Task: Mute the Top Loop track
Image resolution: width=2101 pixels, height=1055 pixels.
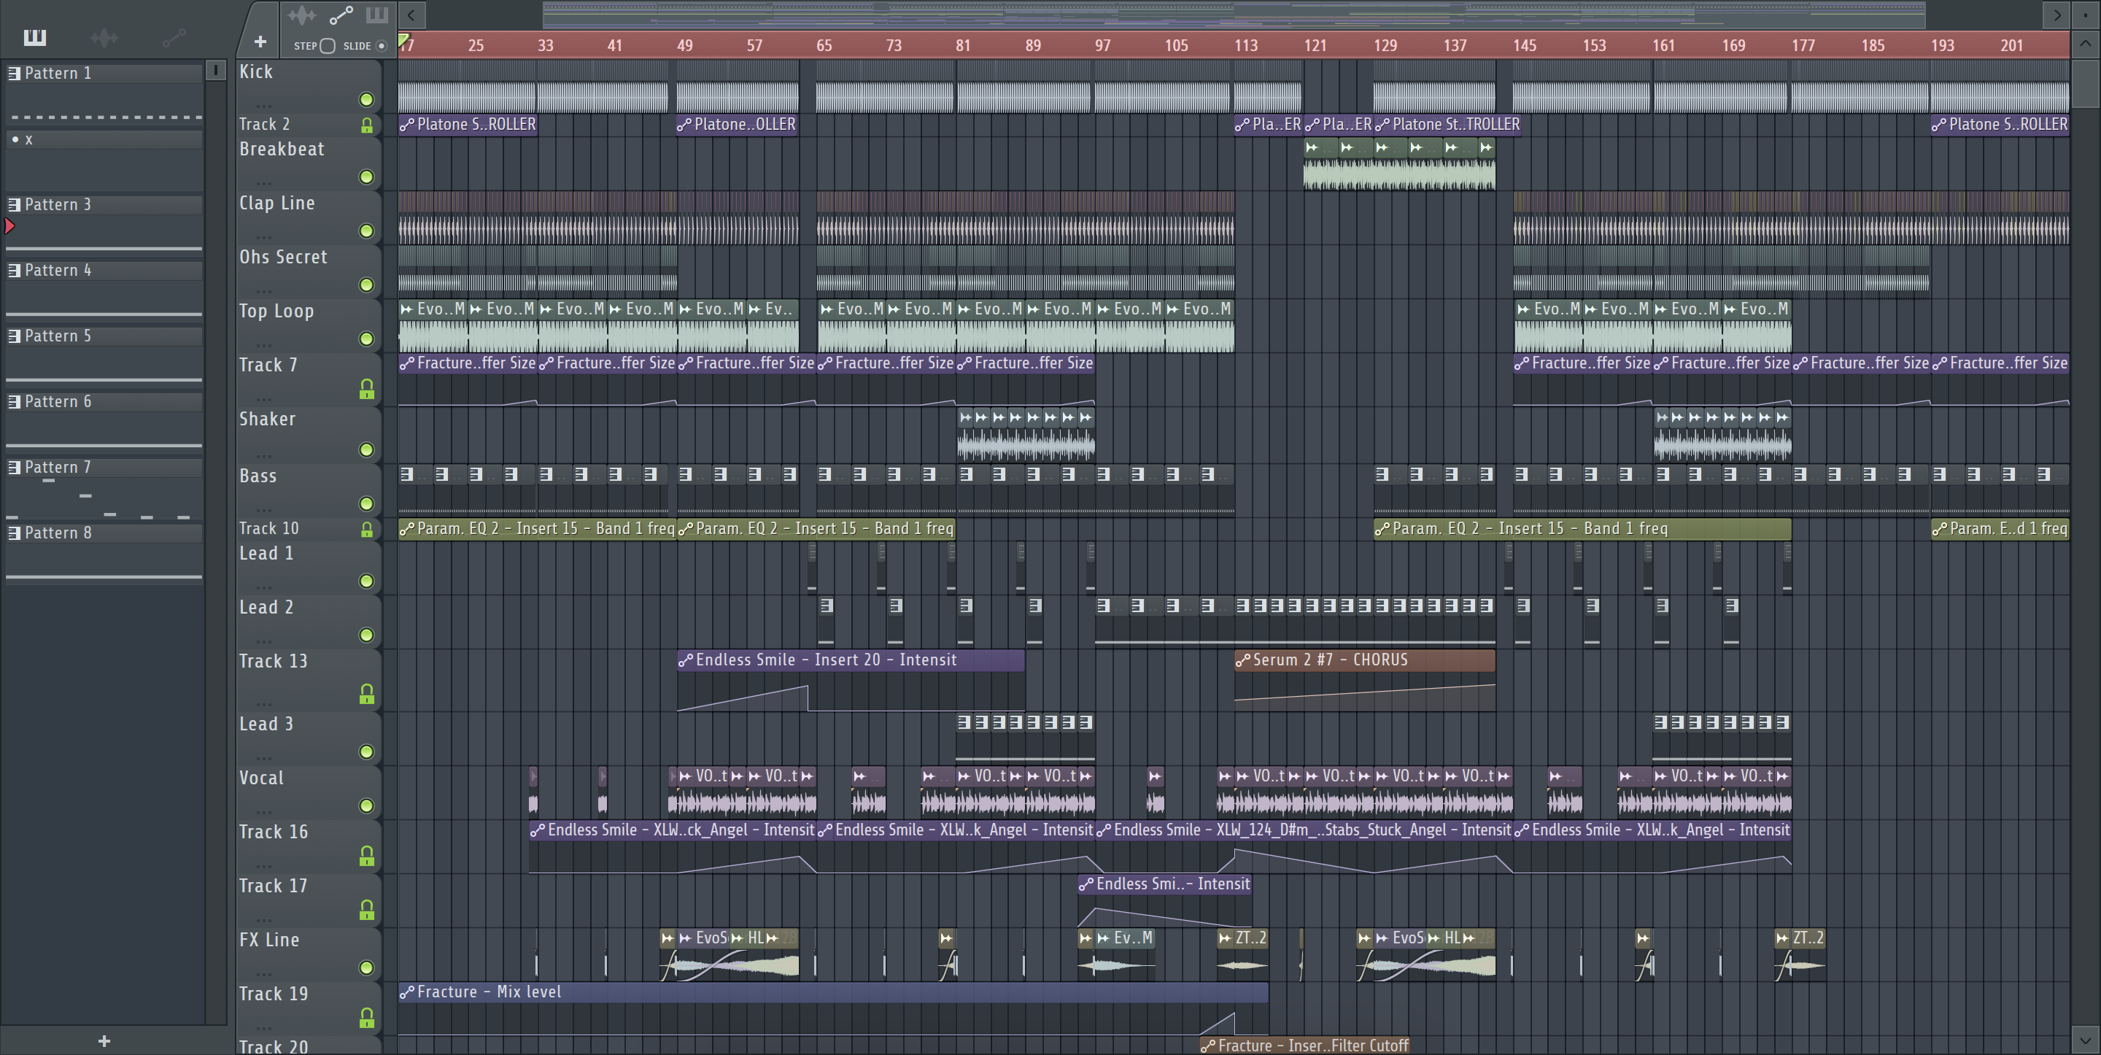Action: (x=367, y=339)
